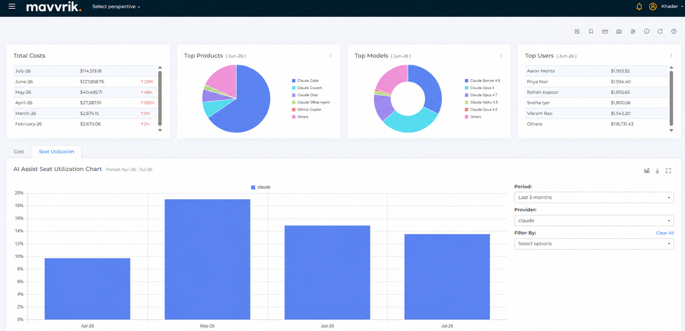Click the Jun-26 bar in the utilization chart
Image resolution: width=685 pixels, height=331 pixels.
327,273
